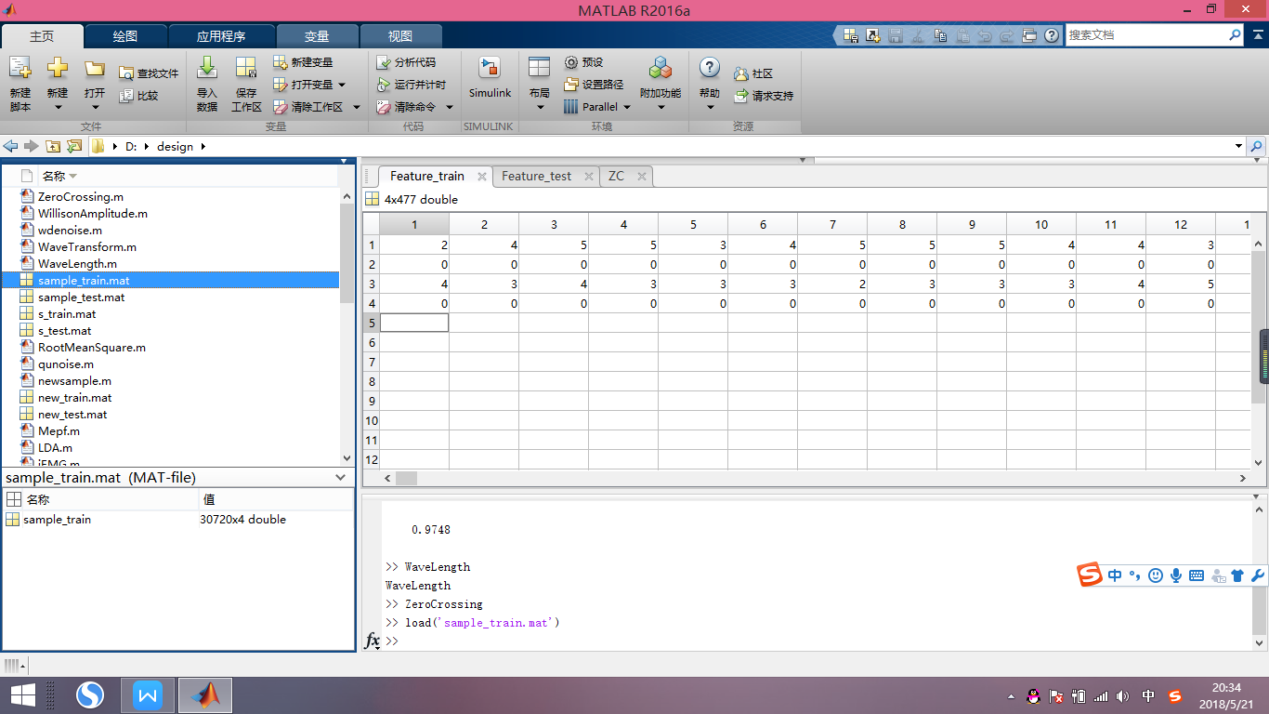Click Analyze Code (分析代码) icon

point(384,62)
